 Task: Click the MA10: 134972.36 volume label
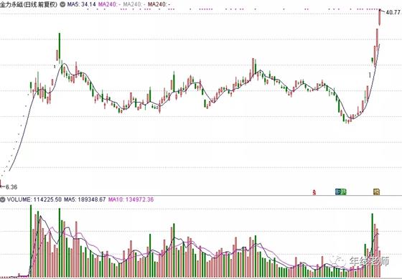(x=131, y=199)
